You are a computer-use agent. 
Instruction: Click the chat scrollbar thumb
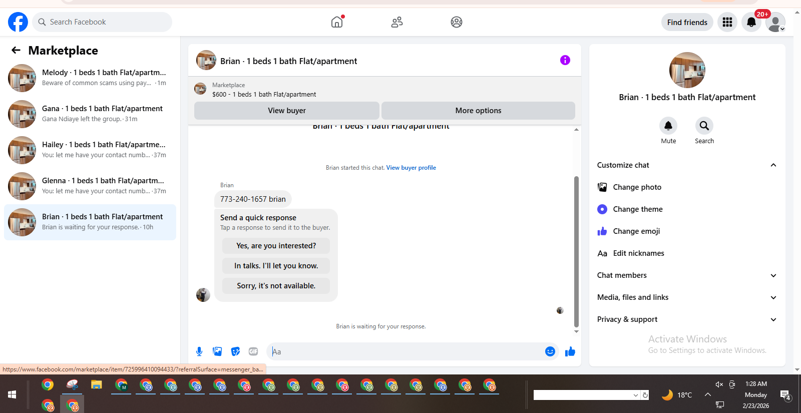pos(576,251)
